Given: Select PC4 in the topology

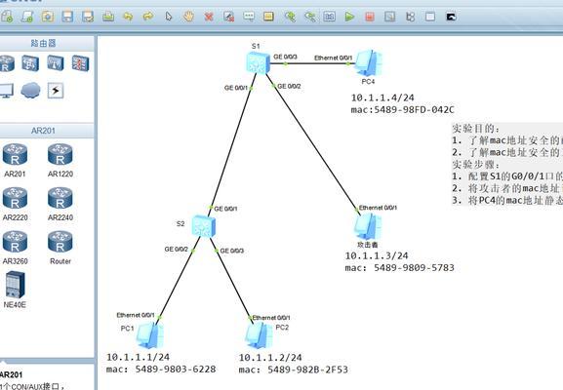Looking at the screenshot, I should (368, 64).
